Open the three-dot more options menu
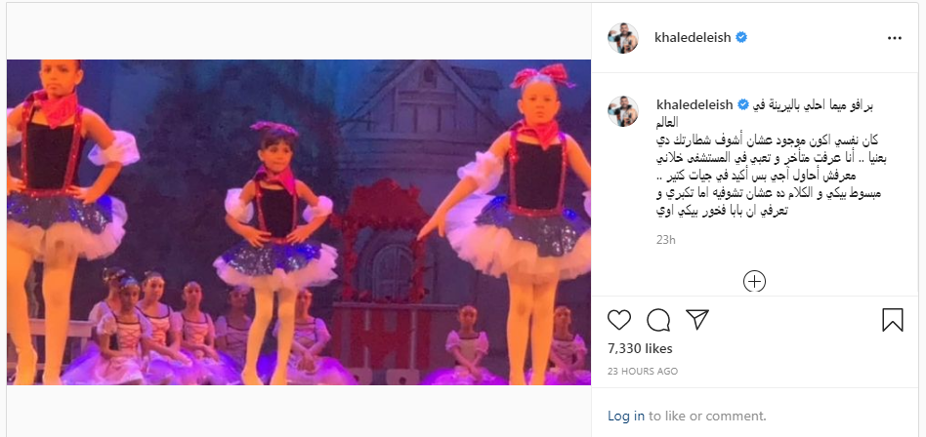The image size is (926, 437). pos(895,38)
